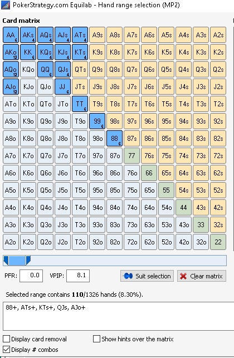Select the T9o hand cell
The image size is (234, 358).
pos(80,121)
